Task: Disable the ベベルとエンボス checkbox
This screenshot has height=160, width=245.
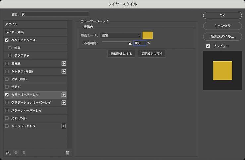Action: (7, 40)
